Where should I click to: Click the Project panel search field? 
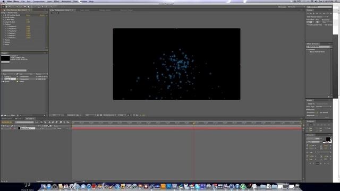coord(14,71)
